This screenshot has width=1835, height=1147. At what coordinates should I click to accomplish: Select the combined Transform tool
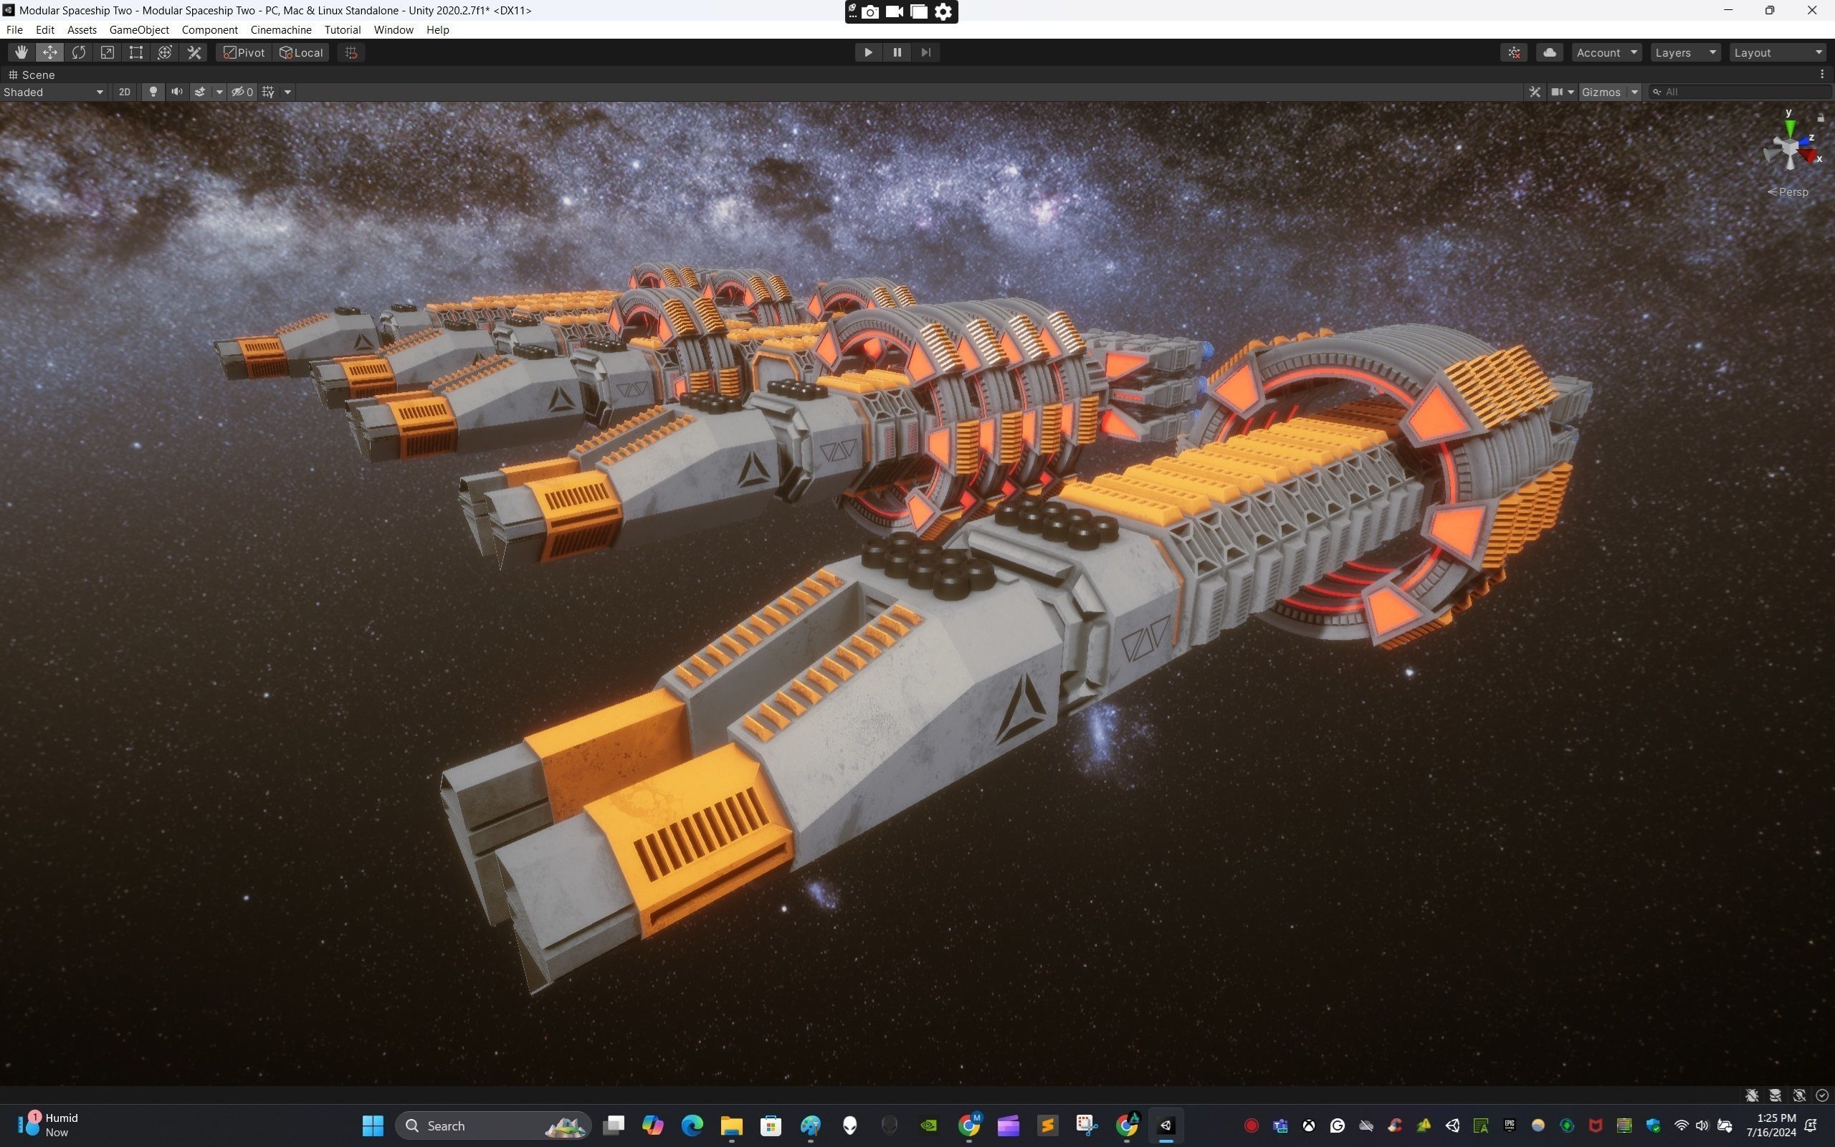[166, 52]
